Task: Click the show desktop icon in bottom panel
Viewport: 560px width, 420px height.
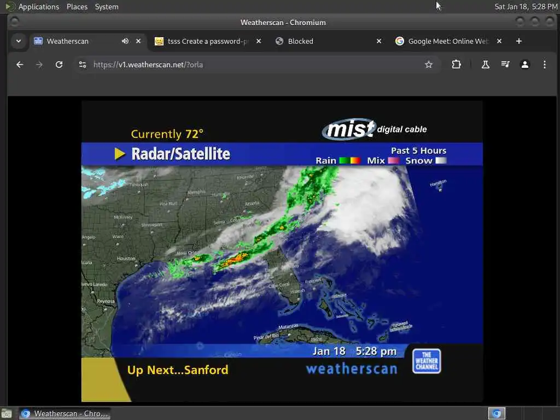Action: pos(7,414)
